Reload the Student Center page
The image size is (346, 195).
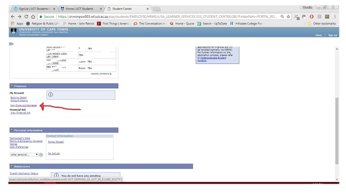(x=26, y=17)
